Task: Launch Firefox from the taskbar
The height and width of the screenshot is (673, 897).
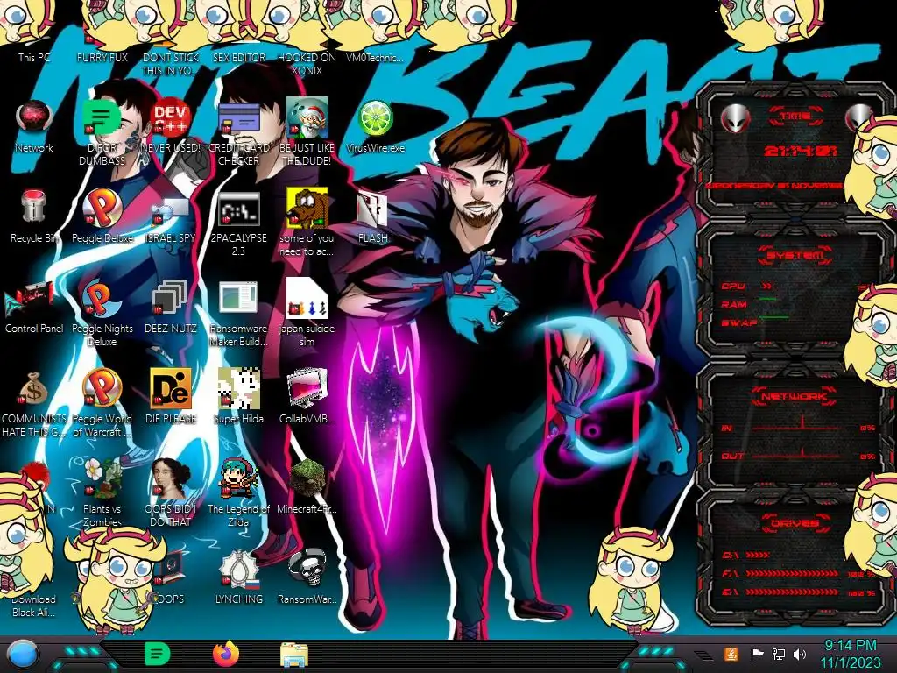Action: 225,654
